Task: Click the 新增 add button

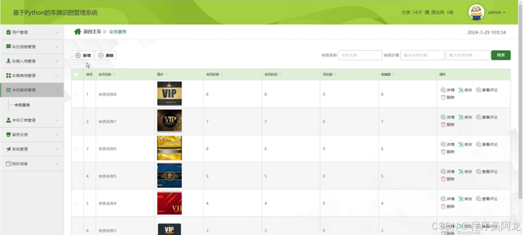Action: [x=83, y=56]
